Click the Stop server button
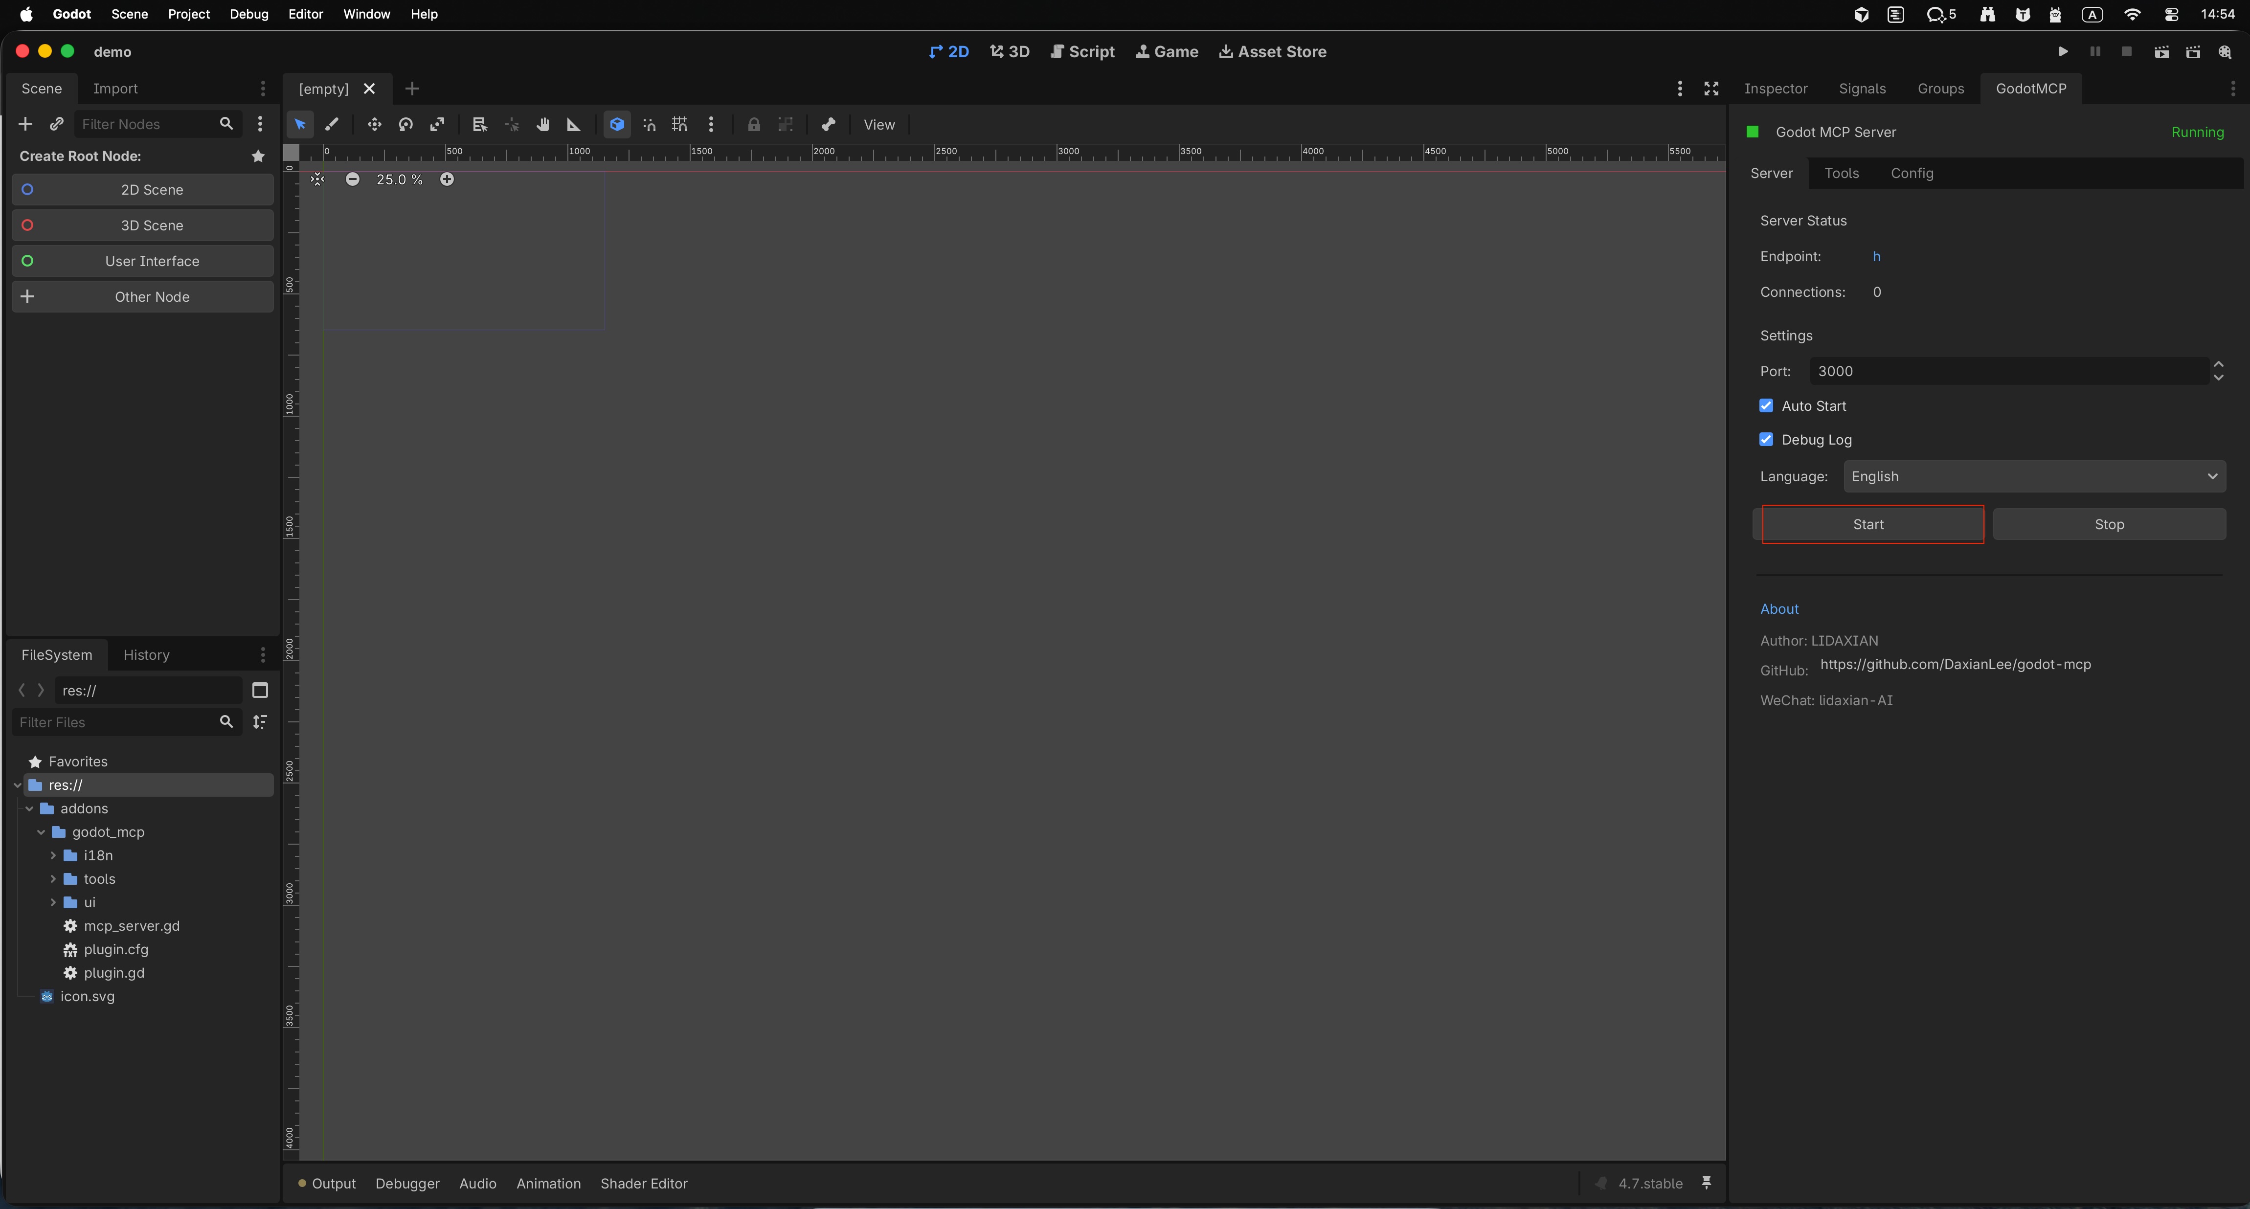Image resolution: width=2250 pixels, height=1209 pixels. 2109,524
